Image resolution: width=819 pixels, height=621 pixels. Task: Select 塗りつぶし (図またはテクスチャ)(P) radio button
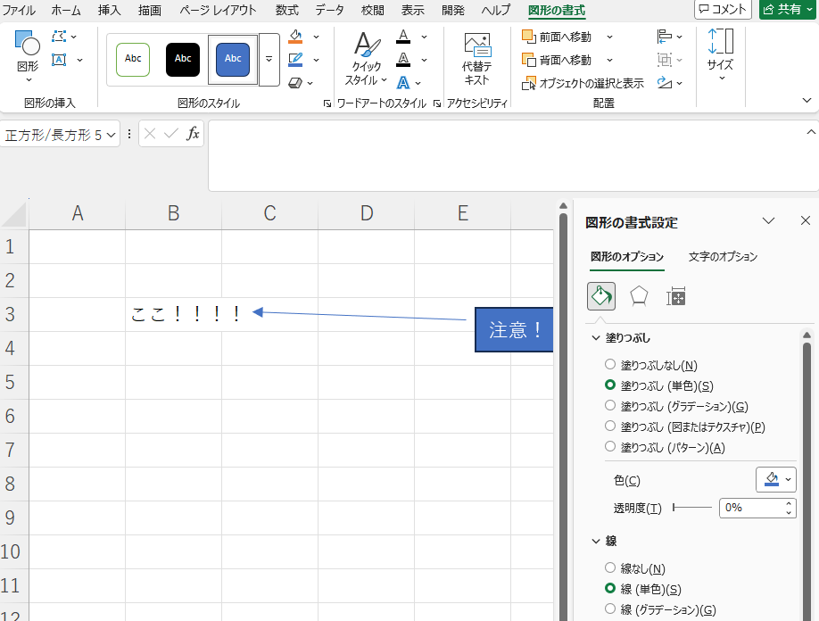click(x=610, y=426)
